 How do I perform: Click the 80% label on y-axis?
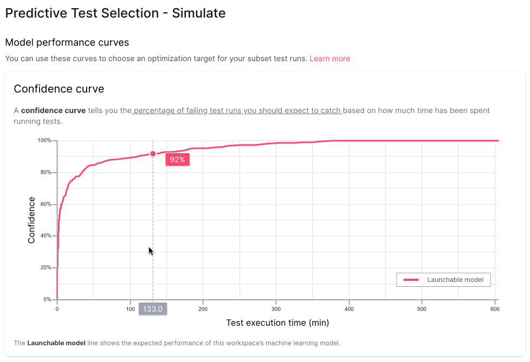coord(46,173)
